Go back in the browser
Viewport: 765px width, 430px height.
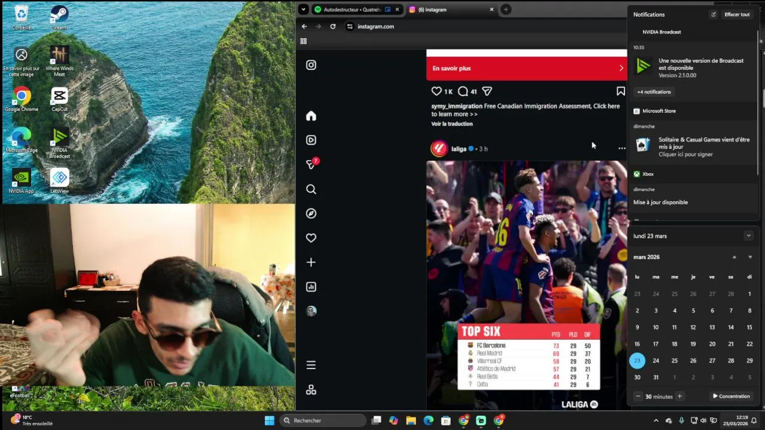[304, 26]
